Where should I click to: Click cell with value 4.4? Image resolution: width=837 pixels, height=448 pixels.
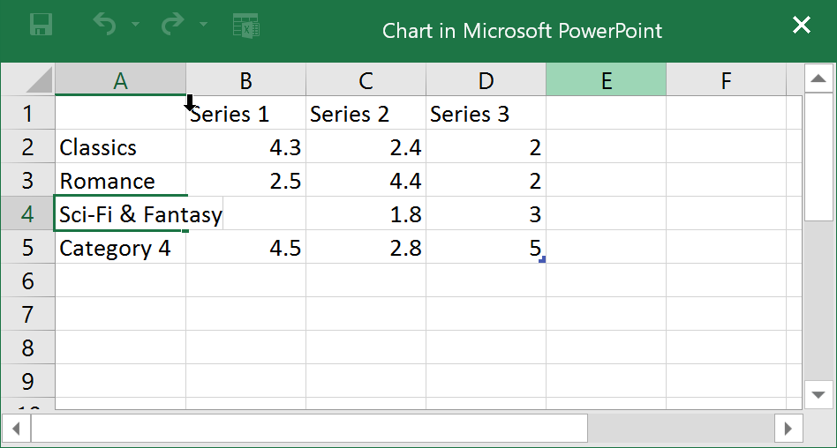[366, 180]
